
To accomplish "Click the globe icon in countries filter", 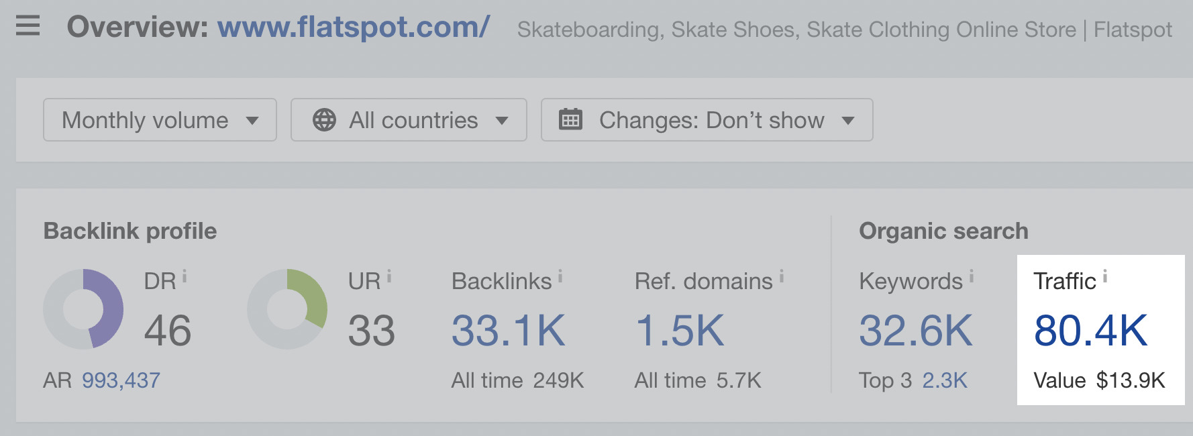I will coord(325,121).
